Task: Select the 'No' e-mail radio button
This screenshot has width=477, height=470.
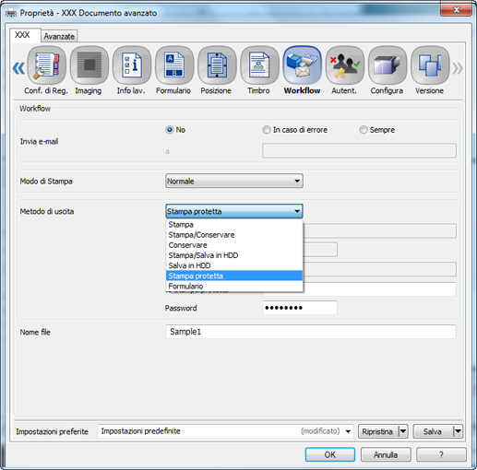Action: click(x=170, y=130)
